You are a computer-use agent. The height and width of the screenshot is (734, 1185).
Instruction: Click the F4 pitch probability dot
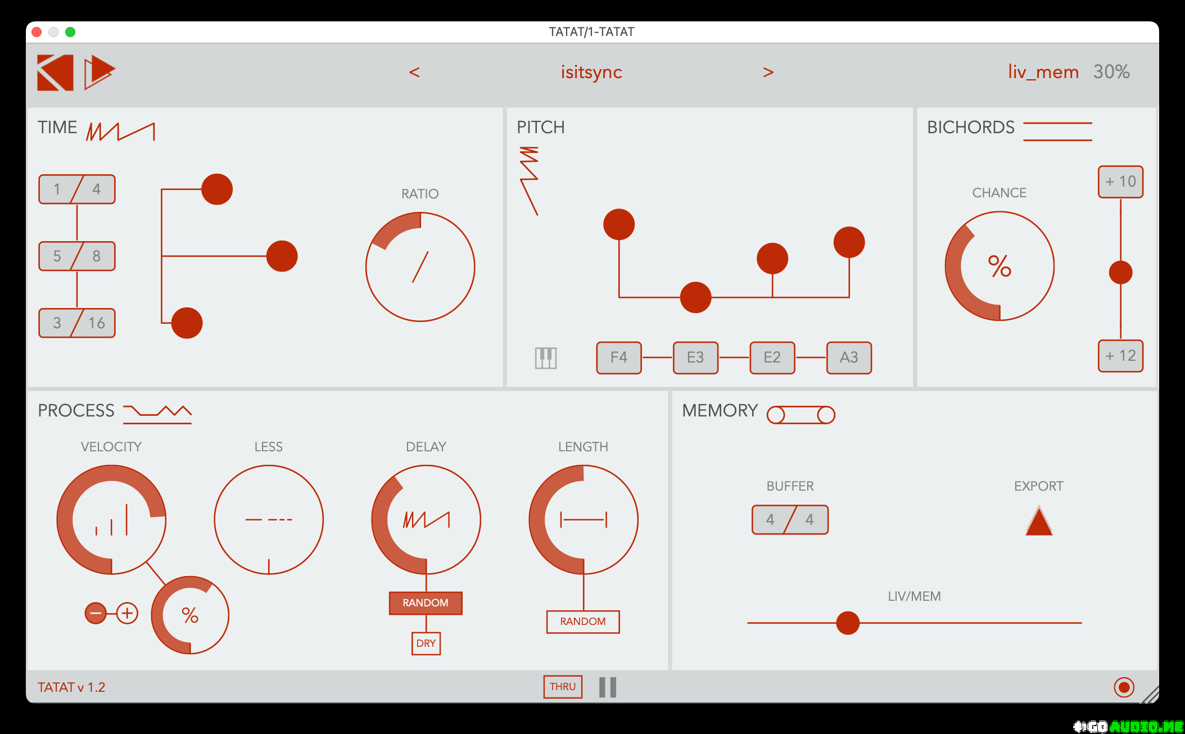pyautogui.click(x=619, y=225)
